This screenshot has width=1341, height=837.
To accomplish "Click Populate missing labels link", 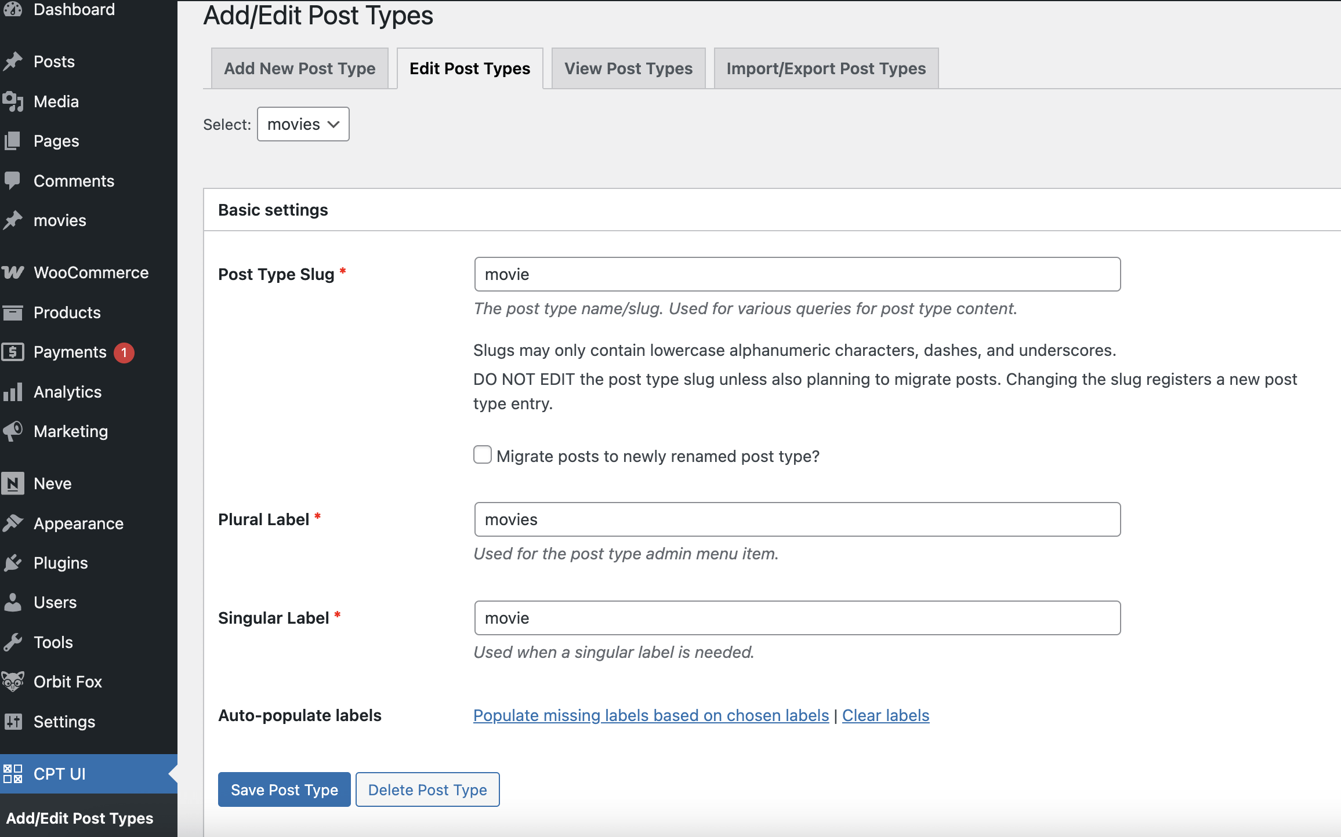I will (651, 715).
